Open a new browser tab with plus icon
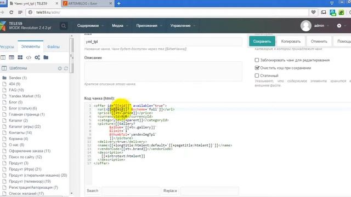351x197 pixels. tap(119, 4)
